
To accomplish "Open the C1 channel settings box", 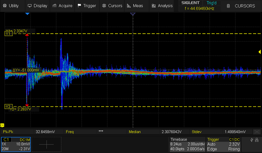I will (16, 144).
